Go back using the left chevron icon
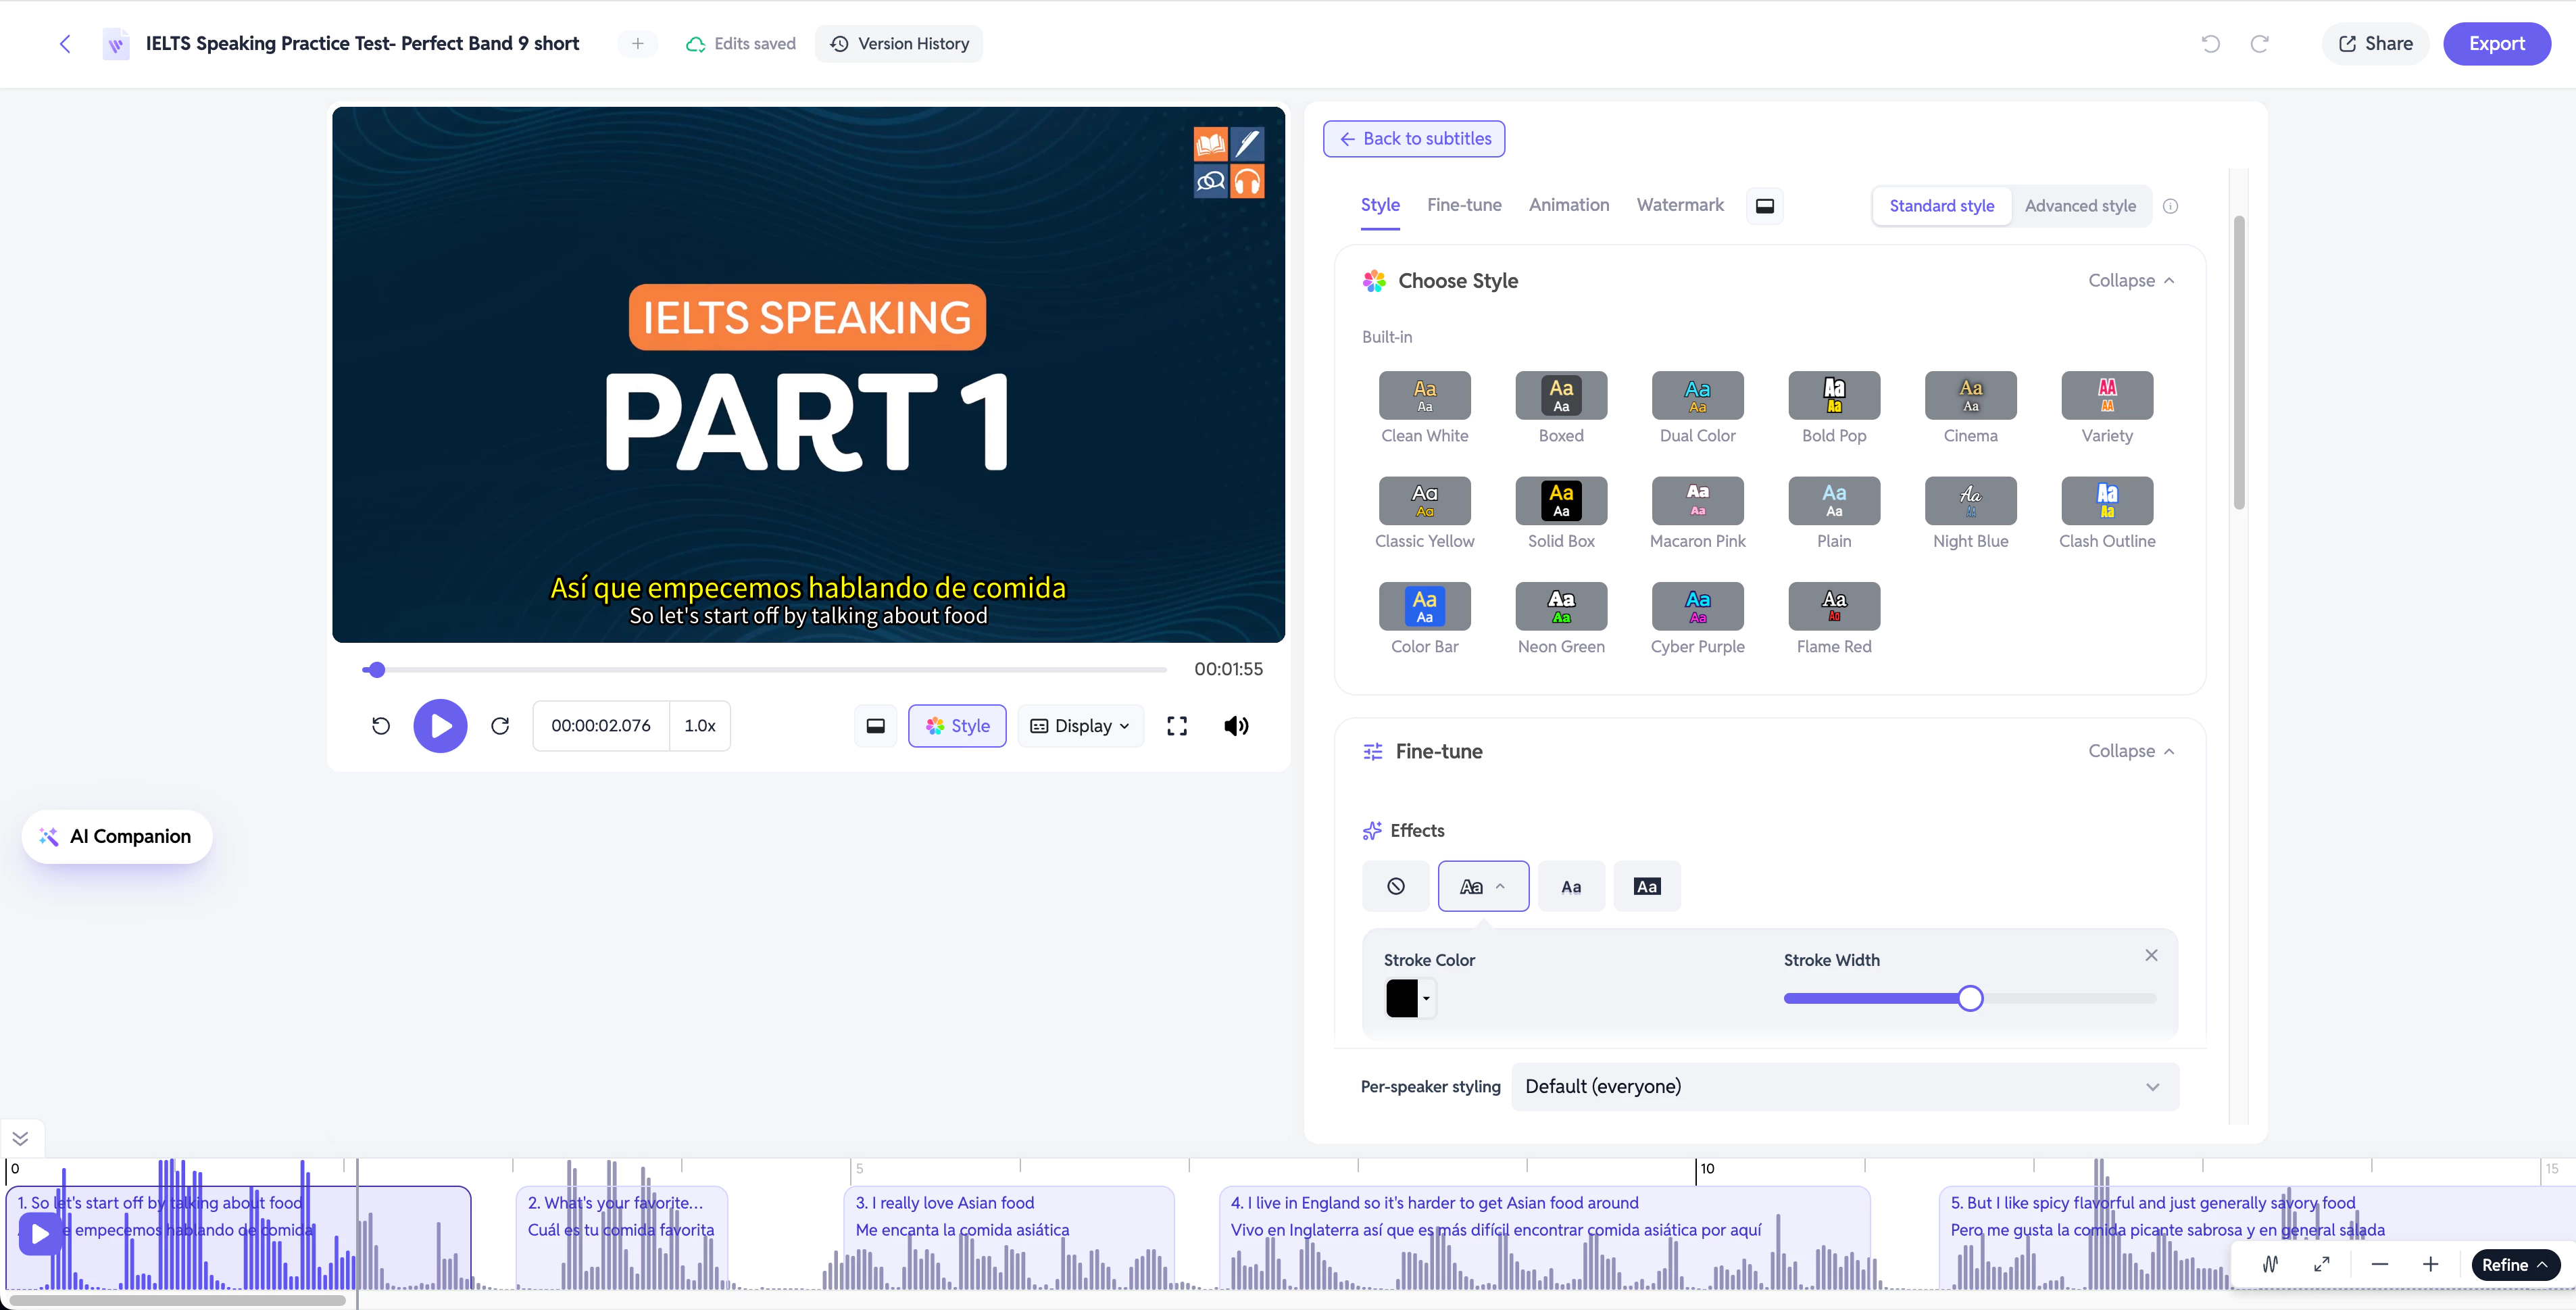The width and height of the screenshot is (2576, 1310). (65, 44)
